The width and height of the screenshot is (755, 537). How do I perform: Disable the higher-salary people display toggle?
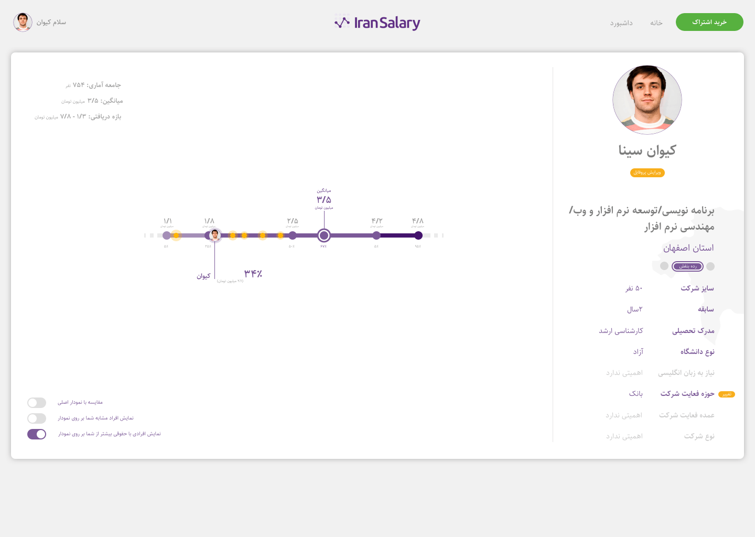click(x=37, y=434)
